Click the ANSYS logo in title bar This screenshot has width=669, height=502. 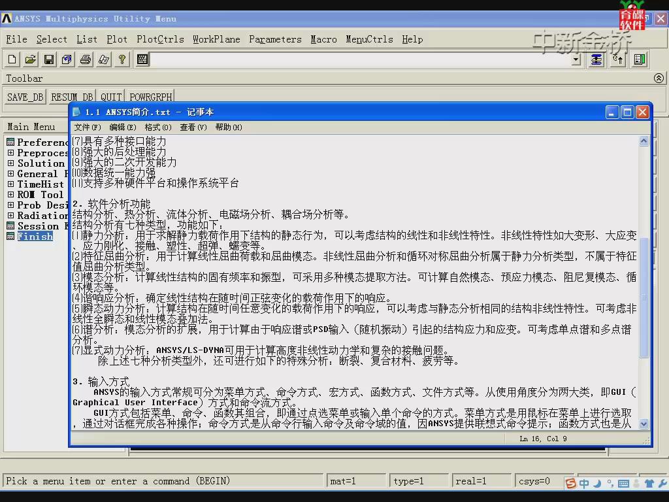click(7, 18)
